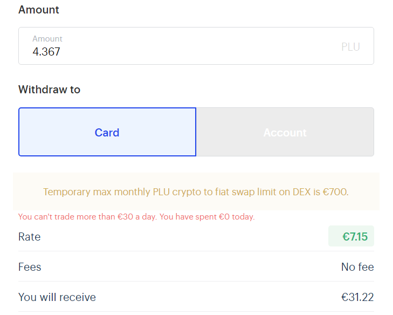Click the €700 limit text in banner

335,191
